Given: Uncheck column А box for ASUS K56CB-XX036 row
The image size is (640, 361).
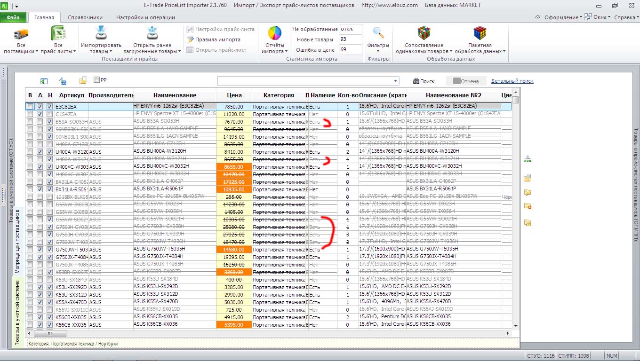Looking at the screenshot, I should click(40, 325).
